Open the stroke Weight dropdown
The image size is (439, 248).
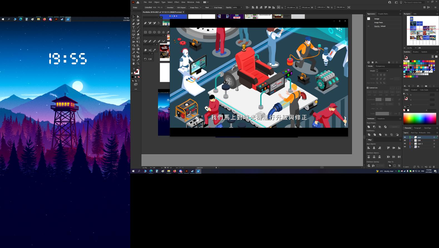tap(387, 71)
